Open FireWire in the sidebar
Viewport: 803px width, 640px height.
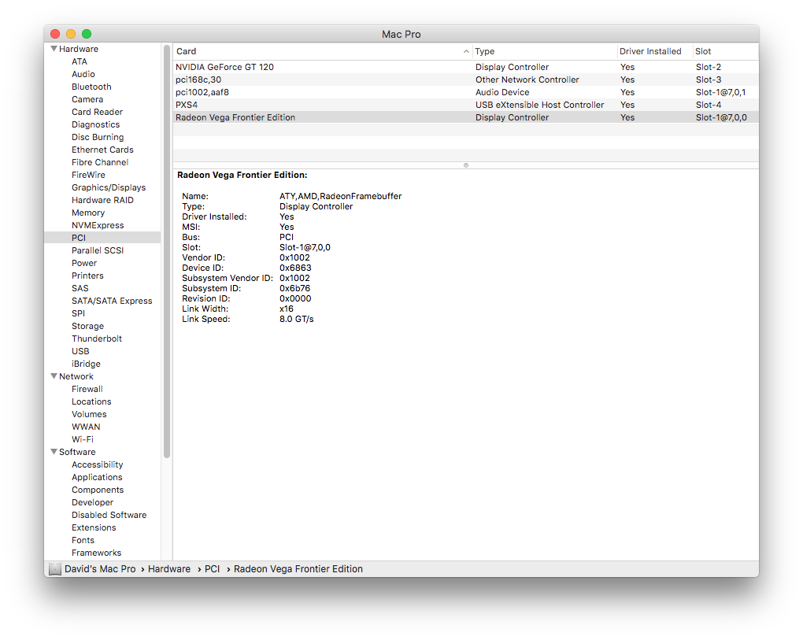[x=88, y=175]
